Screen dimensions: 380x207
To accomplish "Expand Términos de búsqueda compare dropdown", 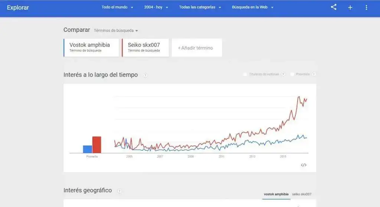I will (116, 30).
